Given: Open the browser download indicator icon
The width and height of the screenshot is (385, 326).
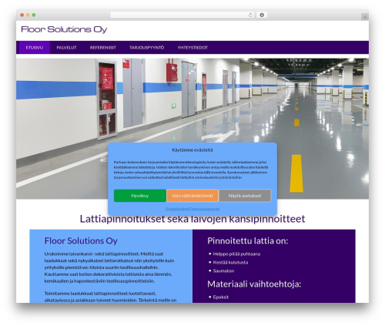Looking at the screenshot, I should 262,15.
